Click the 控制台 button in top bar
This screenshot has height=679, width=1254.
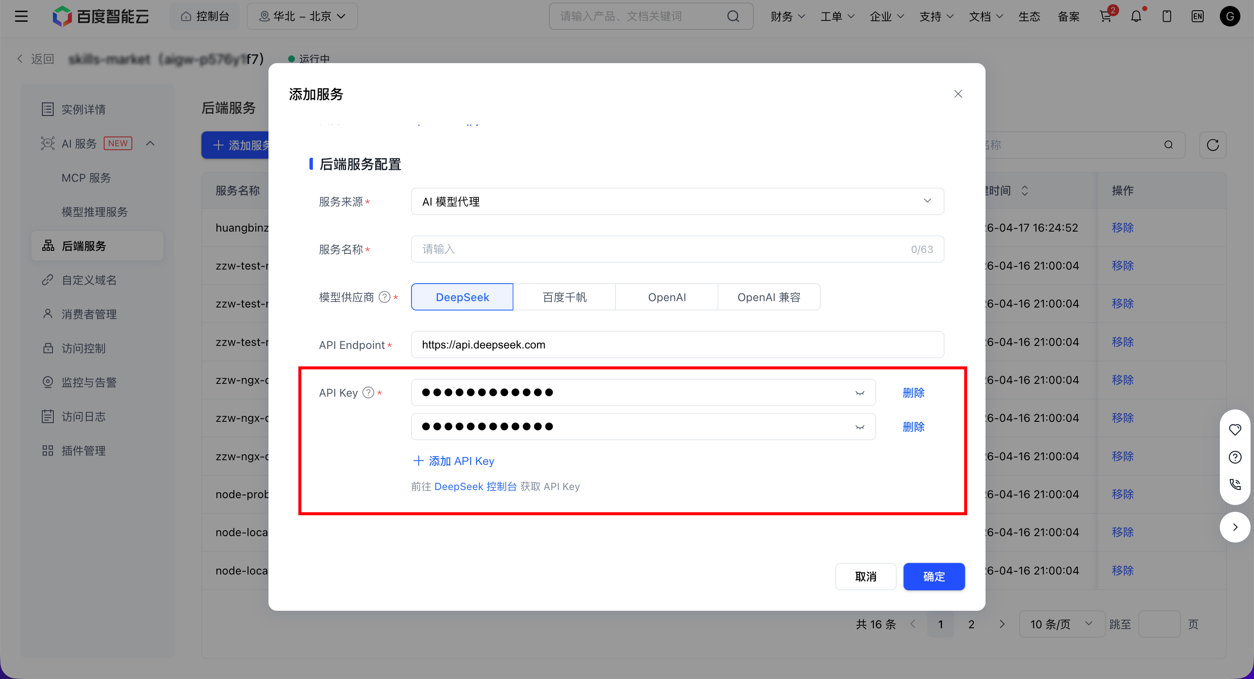(204, 17)
